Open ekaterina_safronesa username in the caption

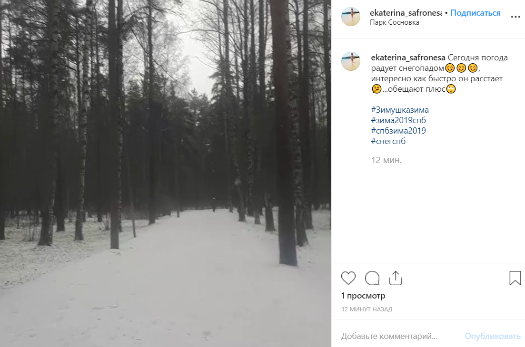(408, 58)
